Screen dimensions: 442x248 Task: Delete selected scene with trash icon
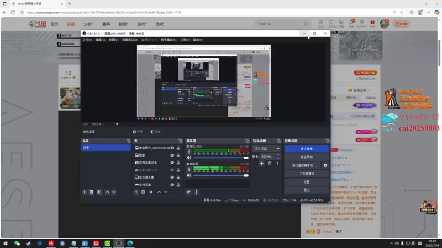91,192
